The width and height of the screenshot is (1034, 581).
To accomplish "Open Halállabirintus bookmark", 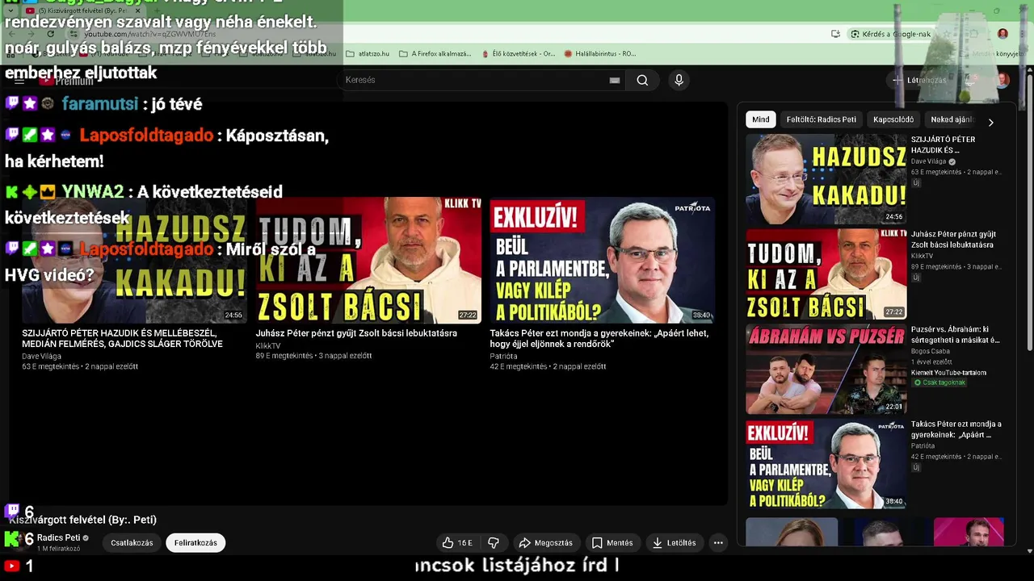I will (600, 53).
